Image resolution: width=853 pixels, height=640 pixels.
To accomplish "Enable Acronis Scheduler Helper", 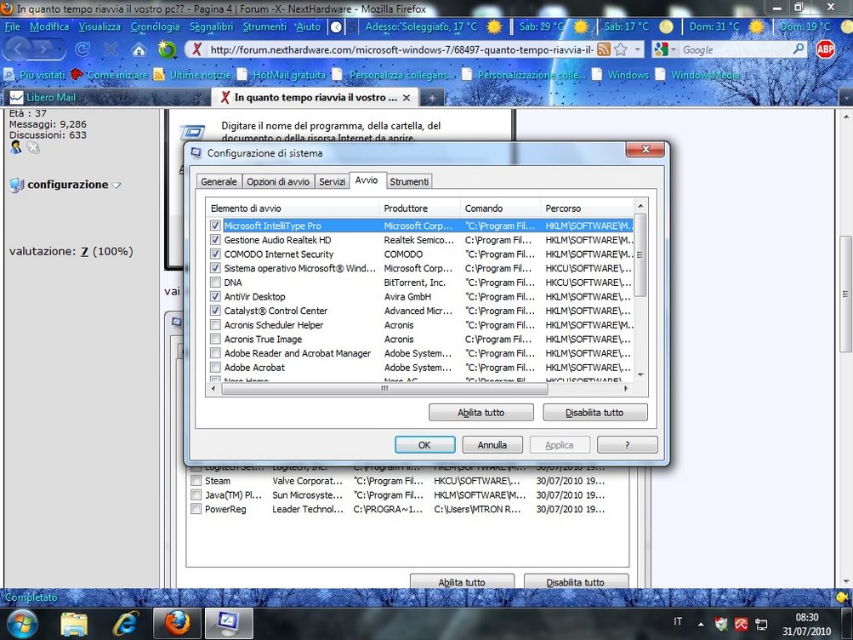I will (215, 324).
